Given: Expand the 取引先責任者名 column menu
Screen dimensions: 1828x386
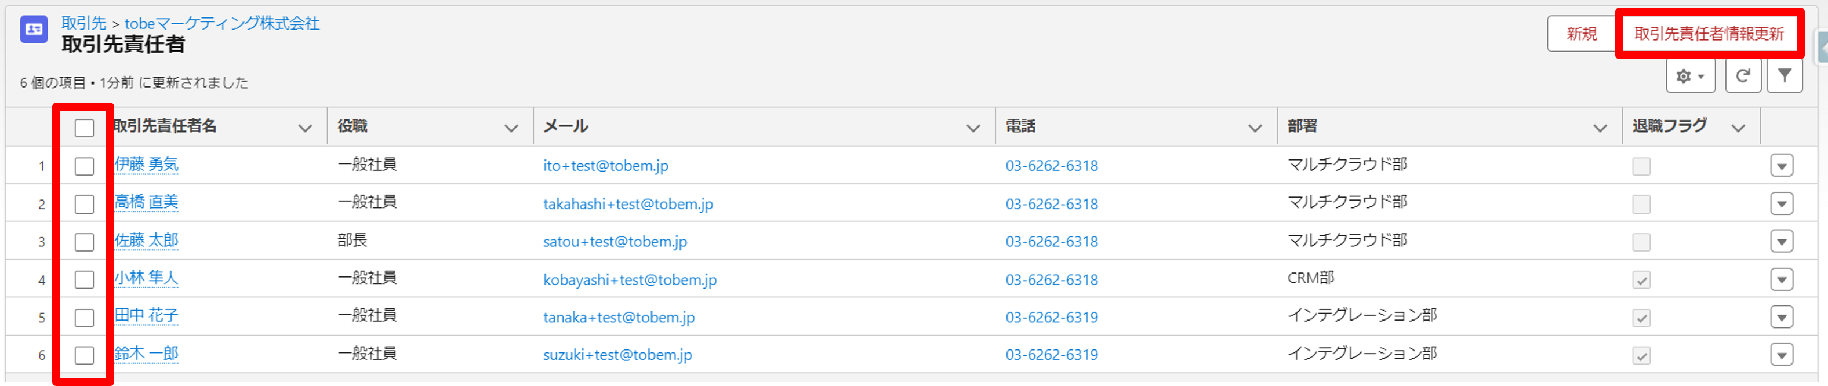Looking at the screenshot, I should click(305, 128).
